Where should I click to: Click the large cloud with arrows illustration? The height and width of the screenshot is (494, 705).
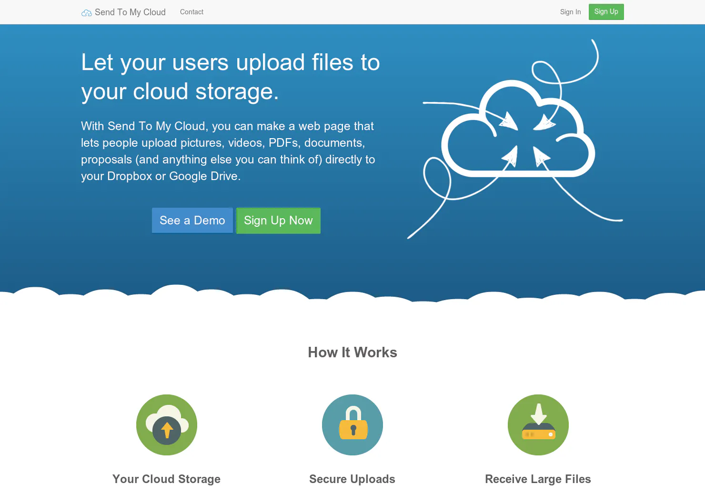(515, 139)
